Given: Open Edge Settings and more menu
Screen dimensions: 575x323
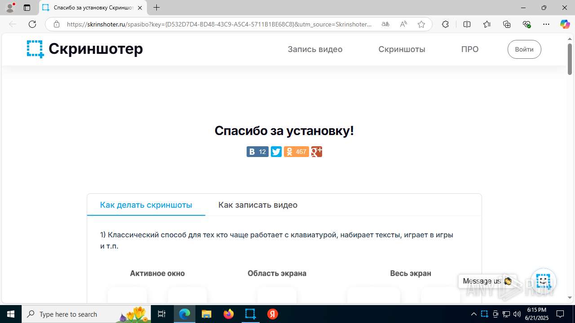Looking at the screenshot, I should 546,24.
